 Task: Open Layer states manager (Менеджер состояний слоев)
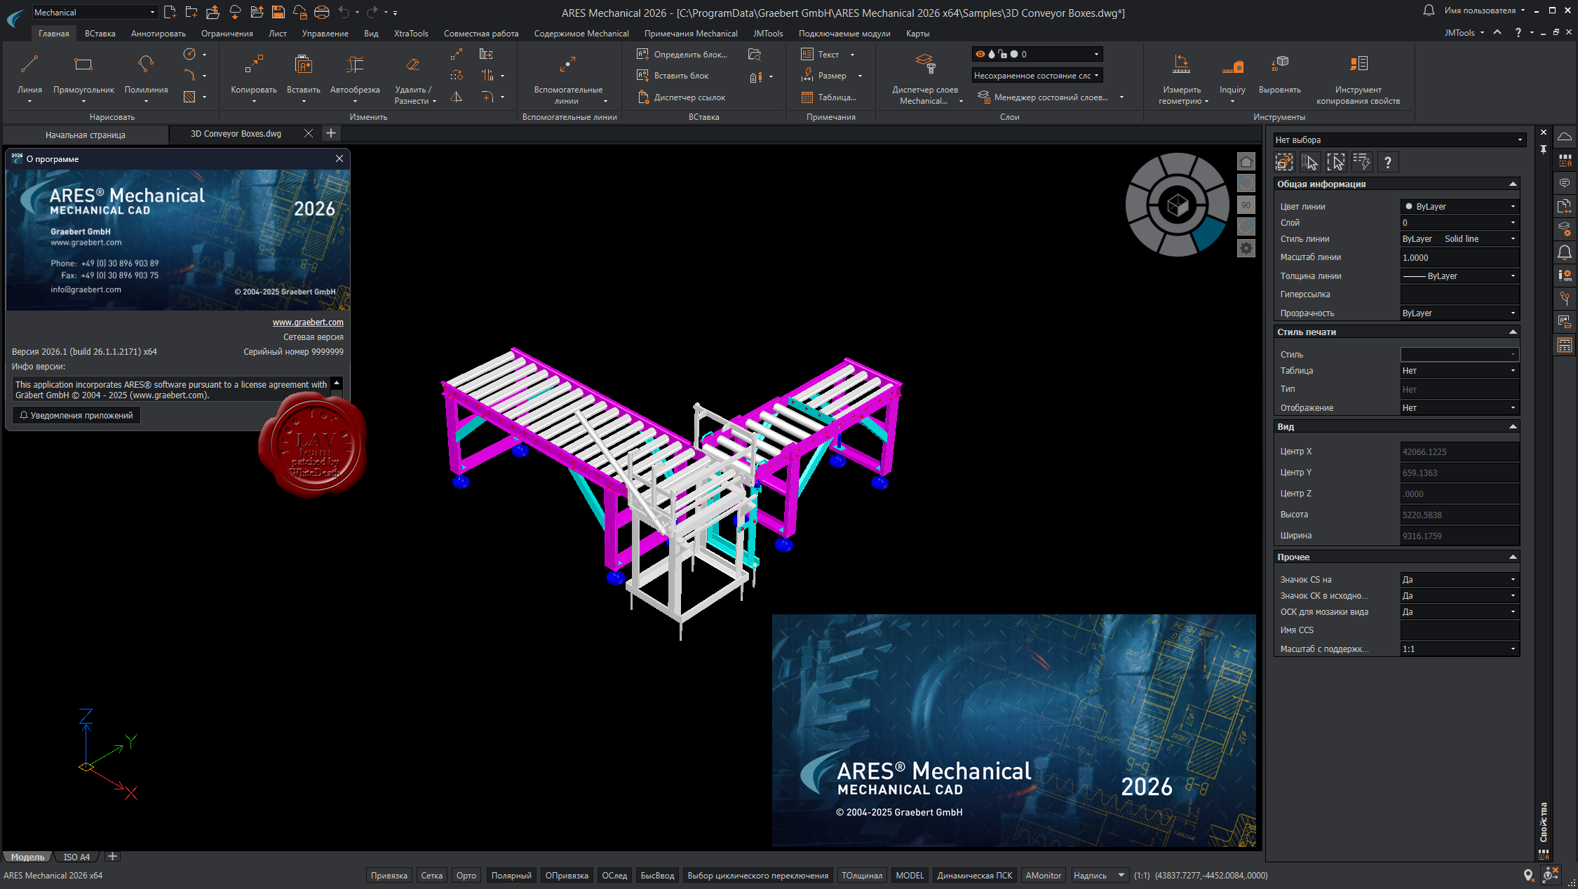click(1042, 97)
